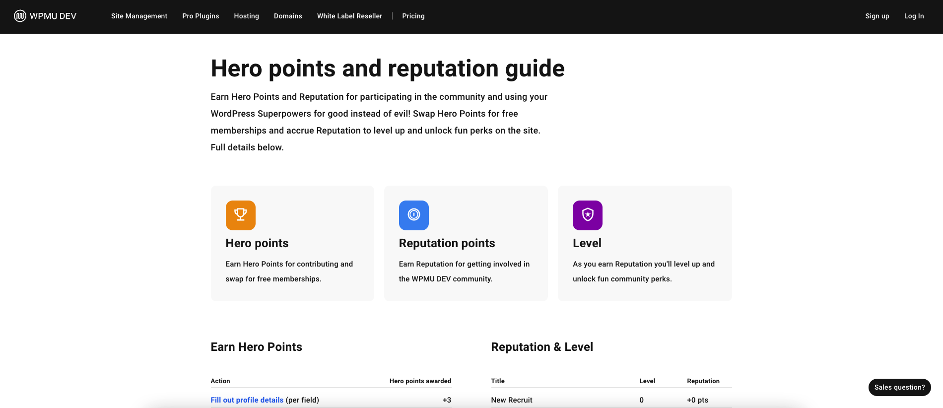The width and height of the screenshot is (943, 408).
Task: Click the +0 pts reputation value
Action: pyautogui.click(x=698, y=400)
